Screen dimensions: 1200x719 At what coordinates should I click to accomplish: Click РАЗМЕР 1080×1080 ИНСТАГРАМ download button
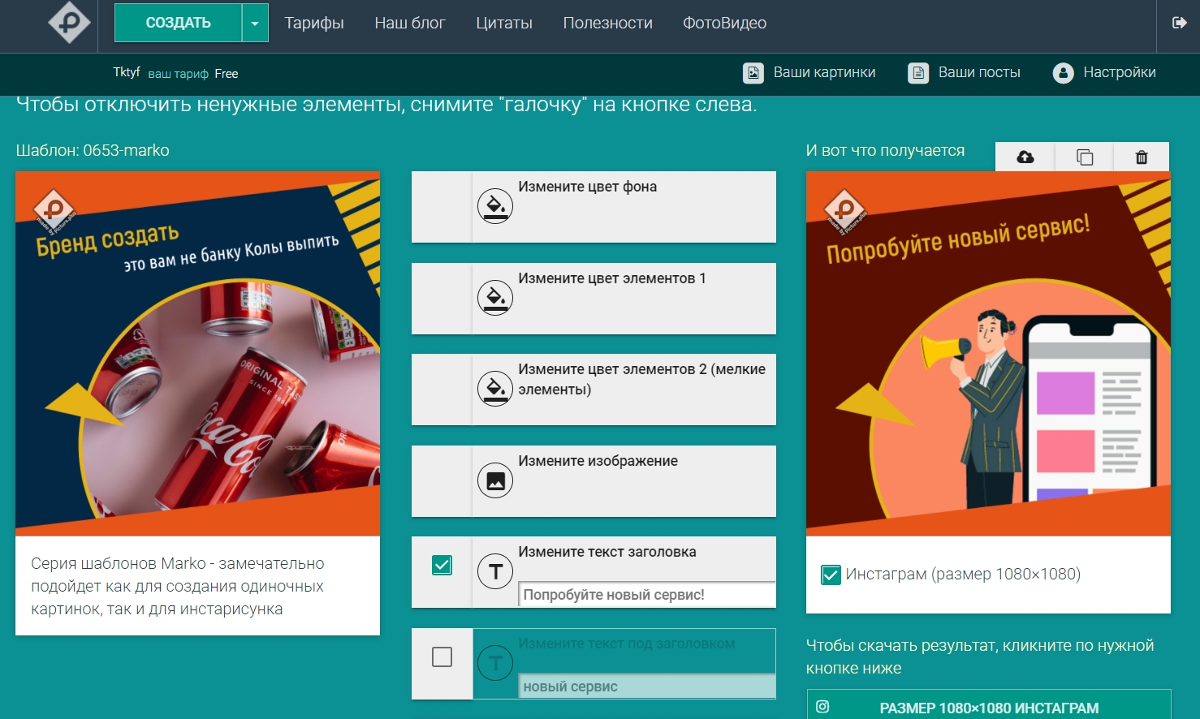coord(988,708)
